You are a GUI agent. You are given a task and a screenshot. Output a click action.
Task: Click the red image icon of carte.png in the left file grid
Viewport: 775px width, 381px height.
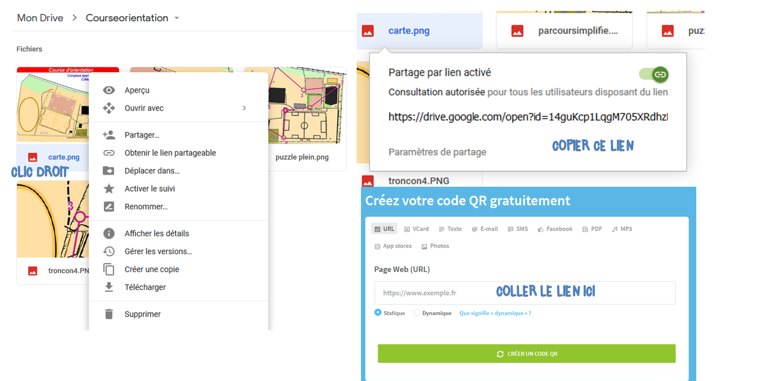tap(33, 157)
